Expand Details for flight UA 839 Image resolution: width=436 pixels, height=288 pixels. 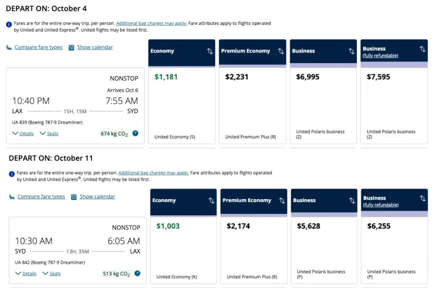[x=23, y=134]
